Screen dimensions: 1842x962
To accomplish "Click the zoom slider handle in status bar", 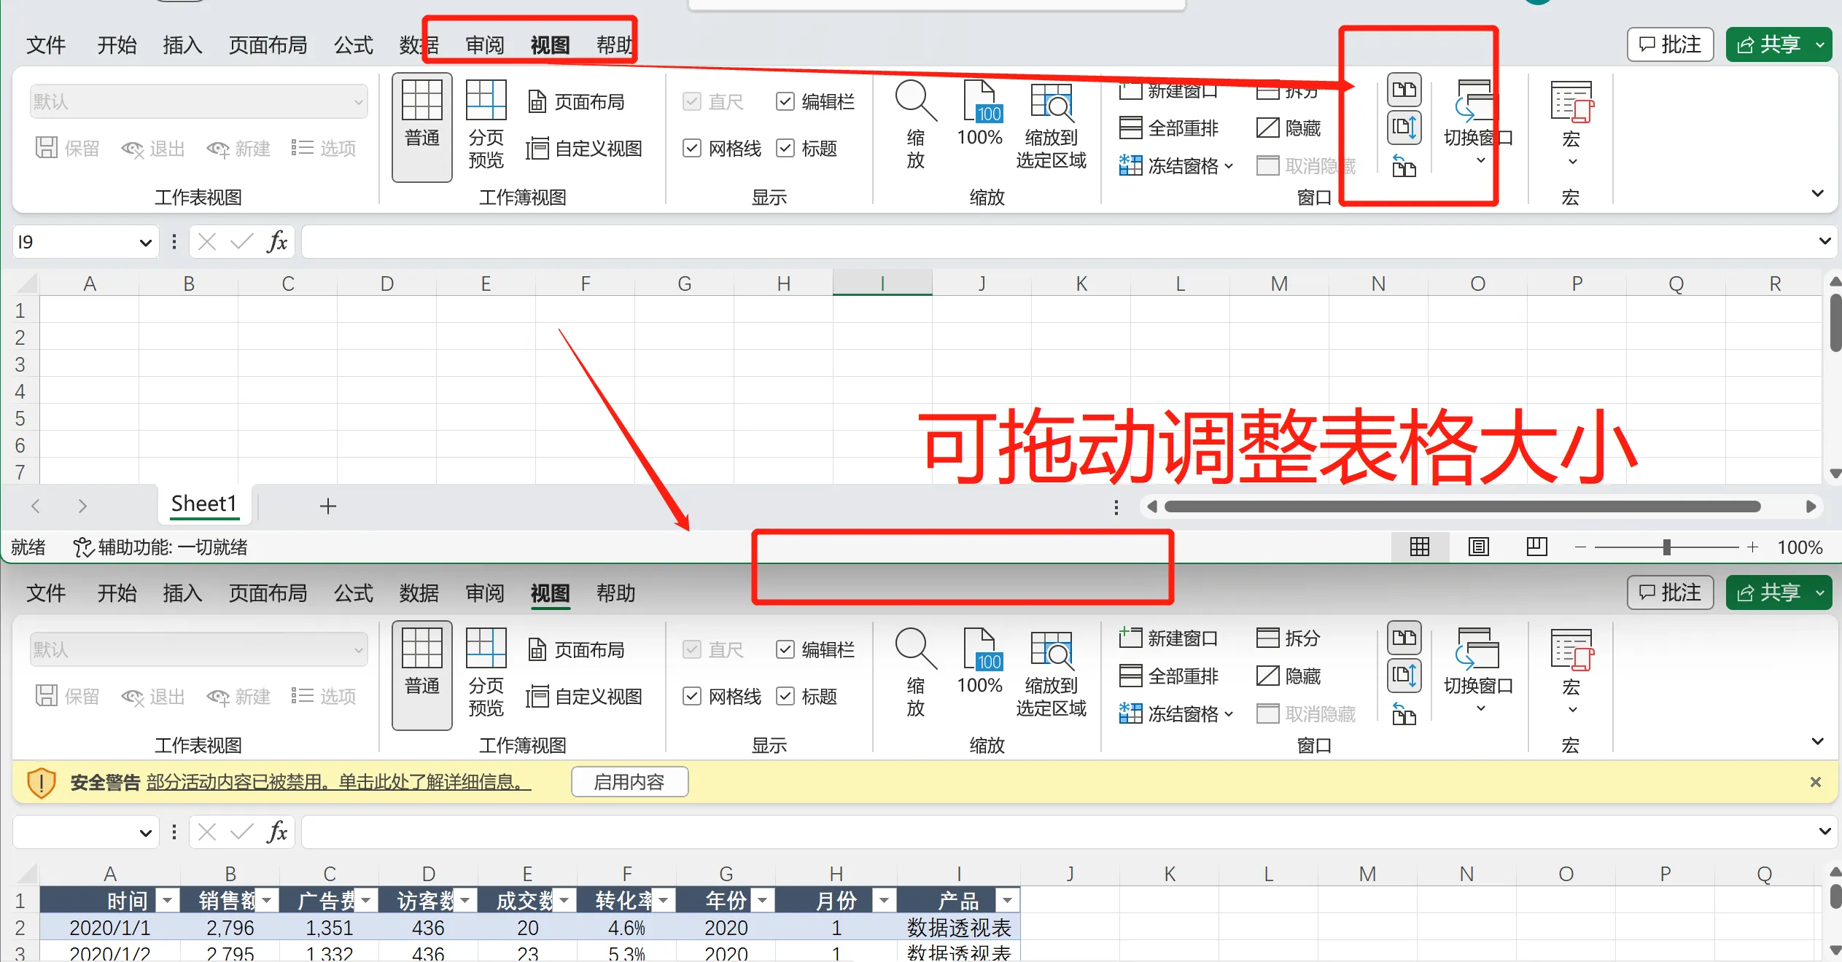I will pyautogui.click(x=1666, y=547).
